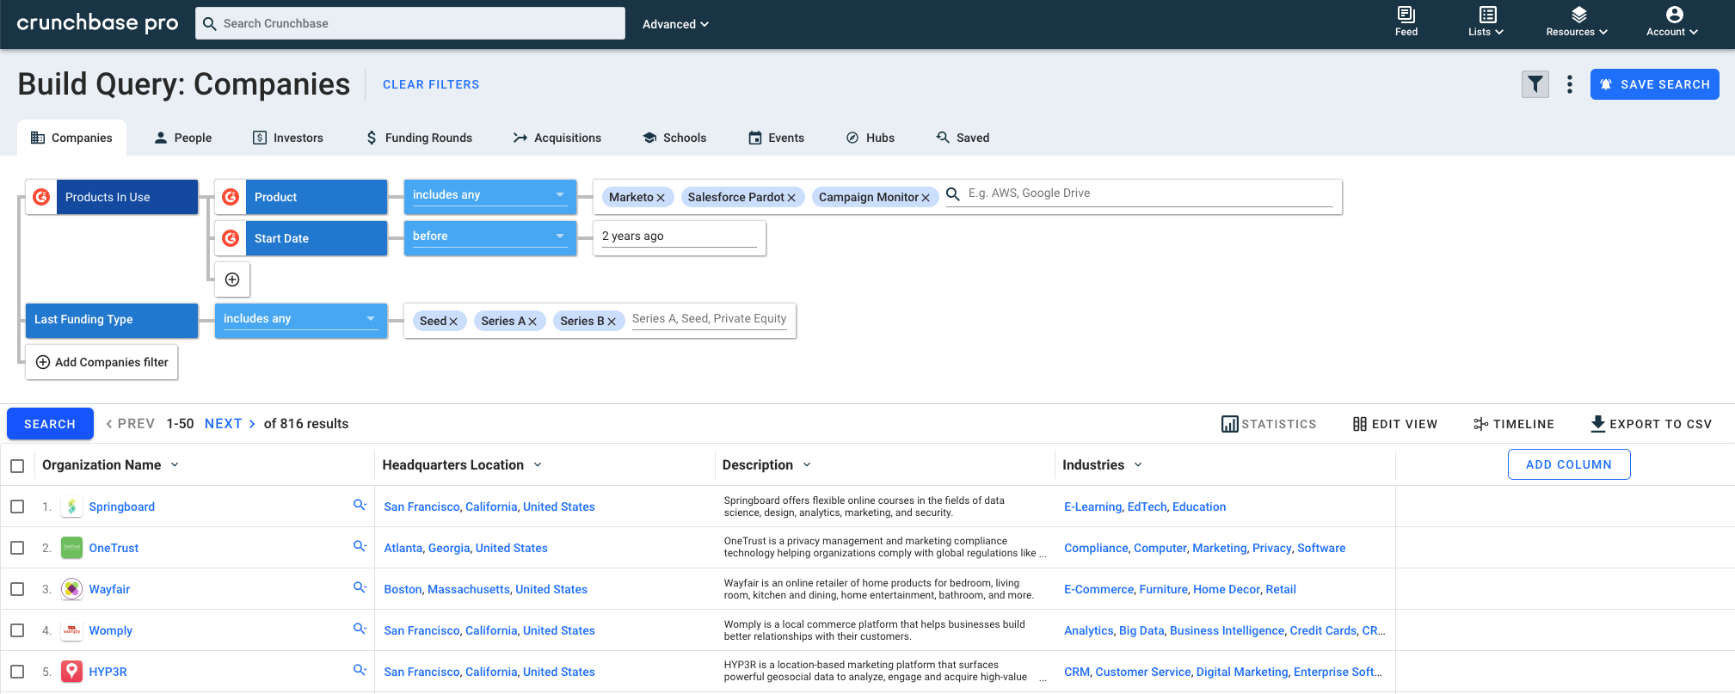Run the query with Search button
The width and height of the screenshot is (1735, 694).
(x=50, y=424)
